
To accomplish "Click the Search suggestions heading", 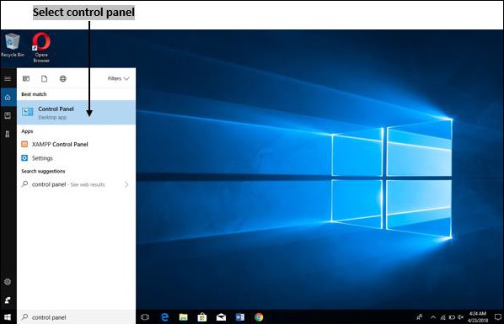I will pyautogui.click(x=43, y=171).
